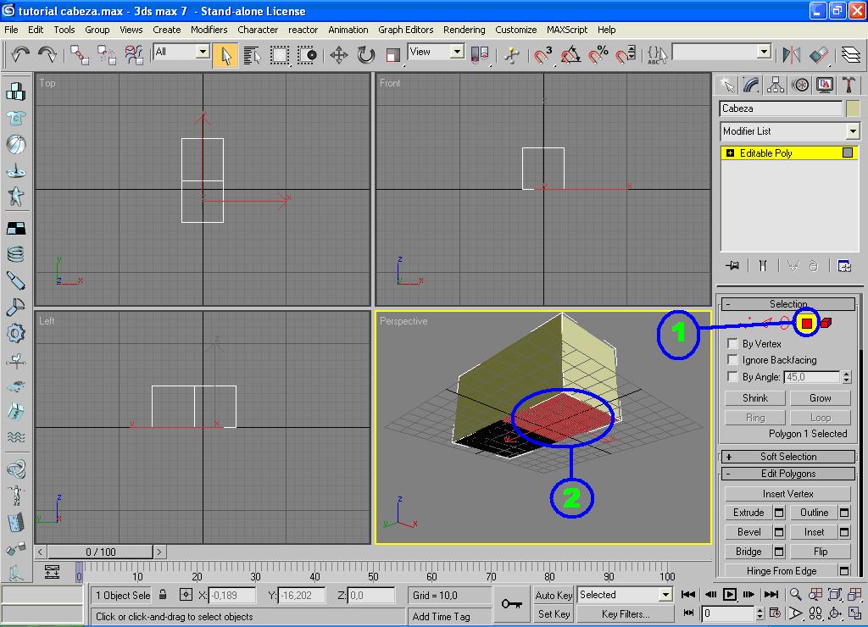
Task: Open the reference coordinate View dropdown
Action: 457,52
